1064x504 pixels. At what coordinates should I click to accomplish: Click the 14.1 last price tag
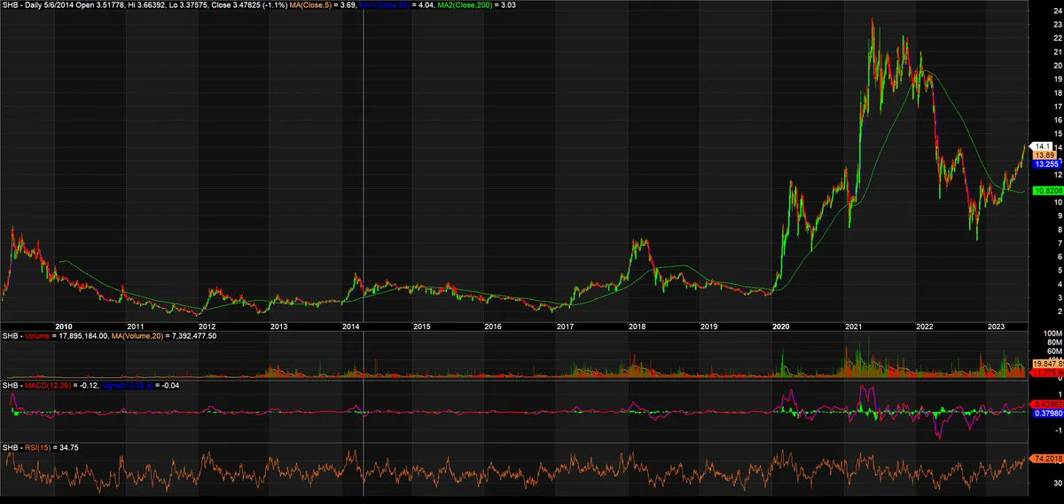click(x=1039, y=146)
